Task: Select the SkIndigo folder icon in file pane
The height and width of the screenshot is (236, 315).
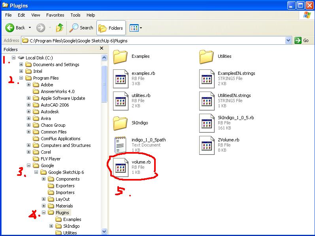Action: [x=120, y=123]
